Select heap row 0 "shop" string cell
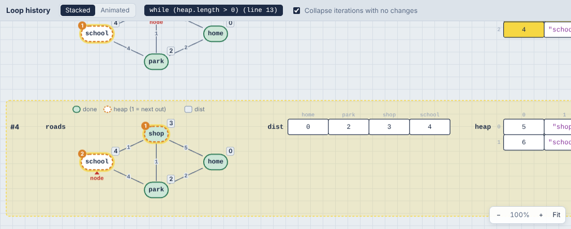This screenshot has width=571, height=229. 558,127
